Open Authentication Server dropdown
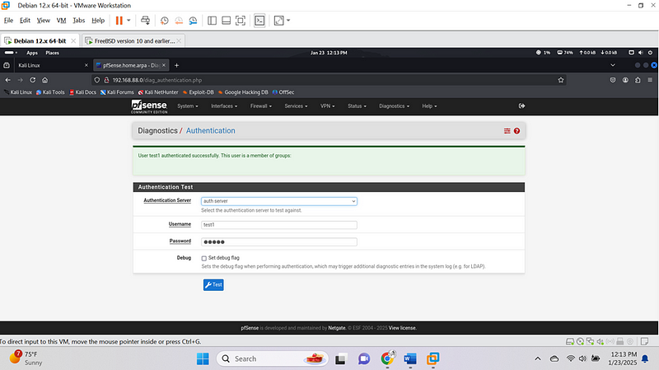Screen dimensions: 659x370 pos(279,201)
